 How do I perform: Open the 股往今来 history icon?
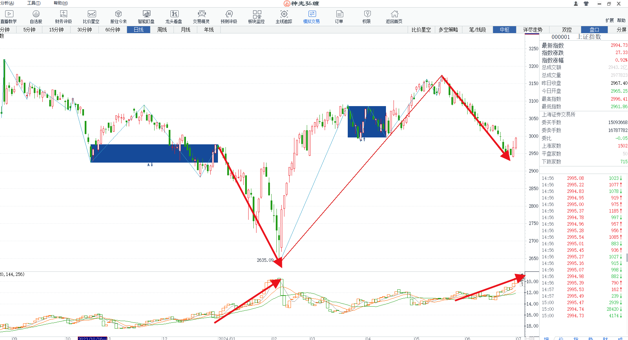tap(118, 17)
